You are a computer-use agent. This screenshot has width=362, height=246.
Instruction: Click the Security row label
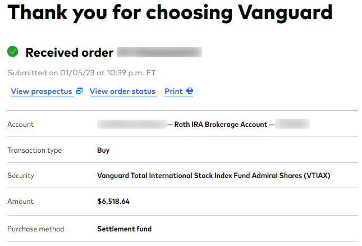[x=21, y=176]
